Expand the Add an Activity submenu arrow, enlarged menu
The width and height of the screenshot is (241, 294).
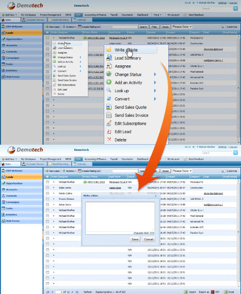pos(155,82)
